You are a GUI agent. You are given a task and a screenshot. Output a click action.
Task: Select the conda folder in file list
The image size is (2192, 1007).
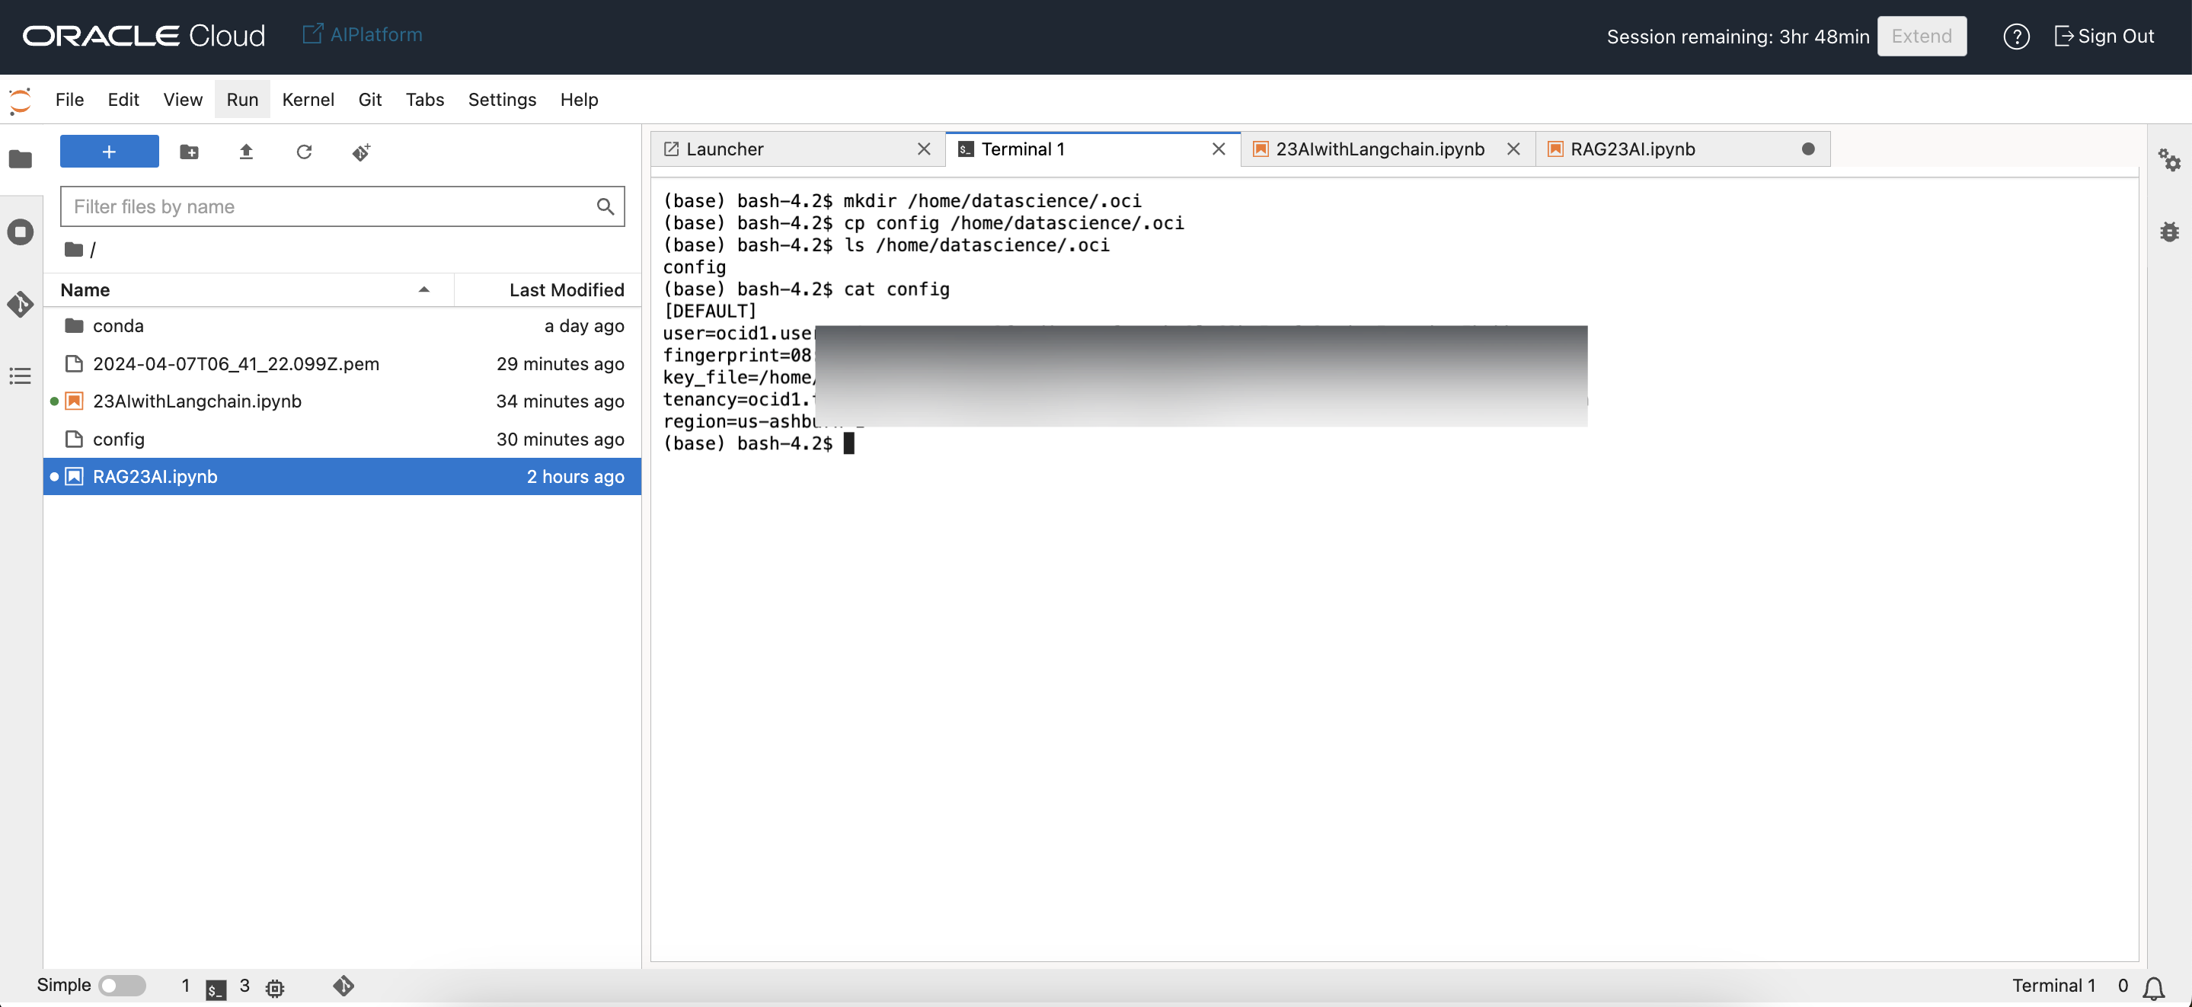[x=118, y=325]
